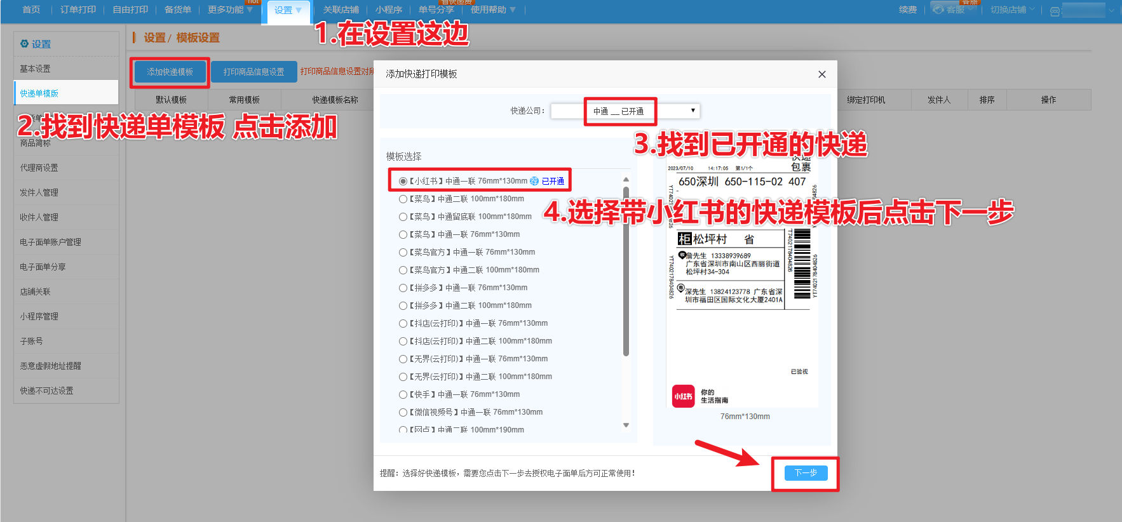Viewport: 1122px width, 522px height.
Task: Open 子账号 in sidebar
Action: tap(66, 341)
